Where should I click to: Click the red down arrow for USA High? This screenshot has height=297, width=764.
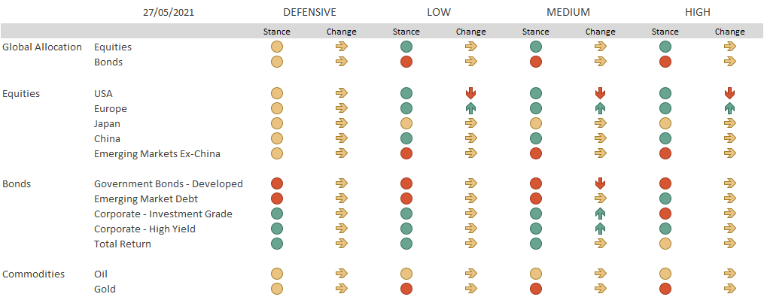point(729,93)
